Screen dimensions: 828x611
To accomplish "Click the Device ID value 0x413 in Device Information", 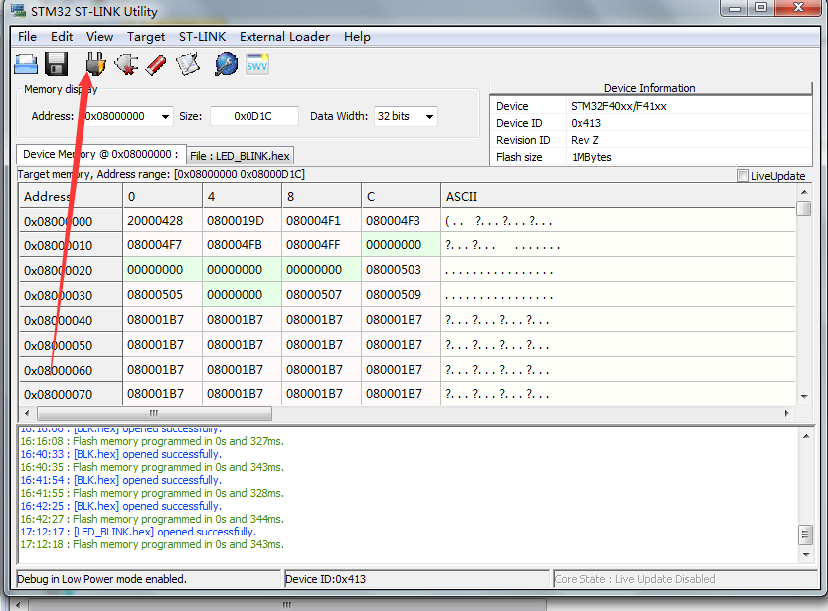I will 585,123.
